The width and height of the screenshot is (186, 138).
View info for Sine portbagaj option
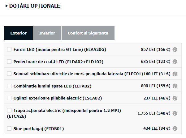tap(175, 128)
